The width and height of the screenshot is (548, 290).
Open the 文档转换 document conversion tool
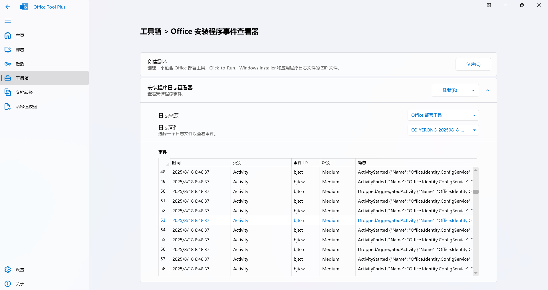(x=24, y=92)
